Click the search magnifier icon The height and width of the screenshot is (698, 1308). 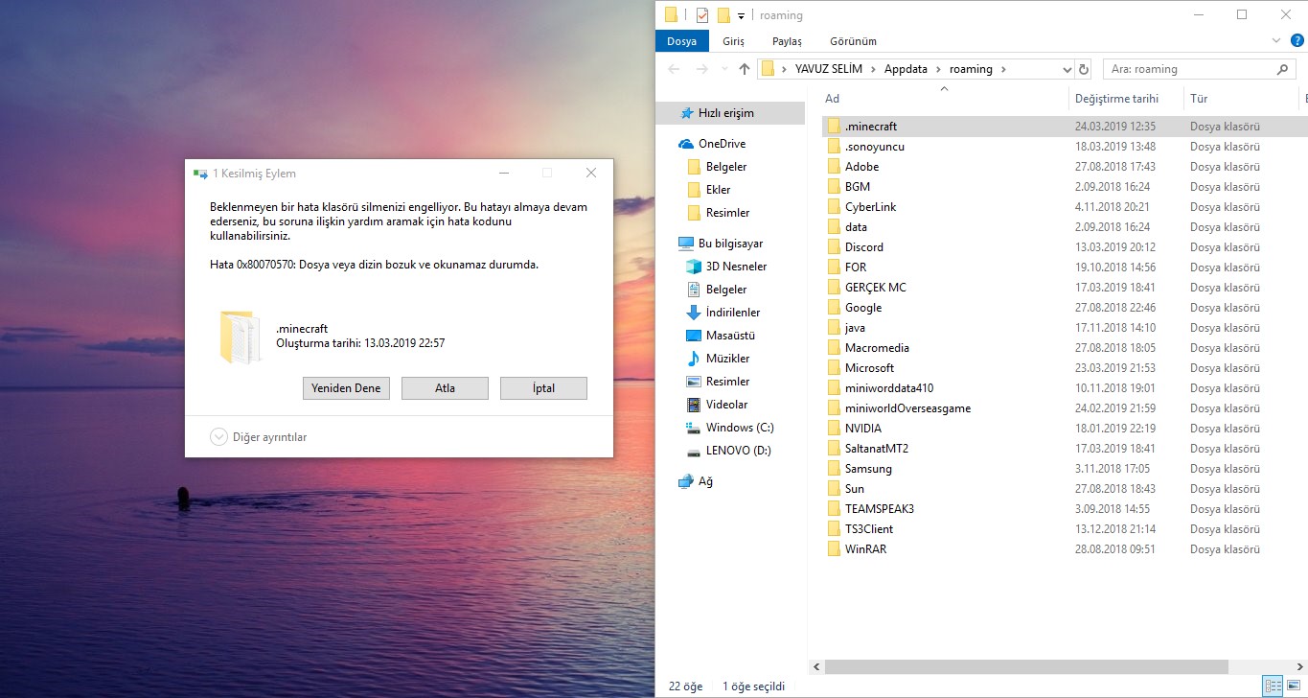tap(1282, 69)
